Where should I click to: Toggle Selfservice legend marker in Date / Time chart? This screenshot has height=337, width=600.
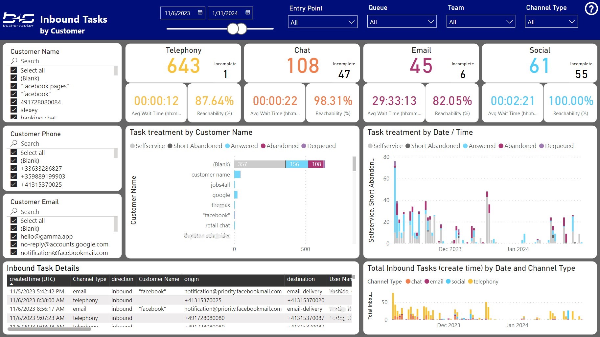(370, 146)
